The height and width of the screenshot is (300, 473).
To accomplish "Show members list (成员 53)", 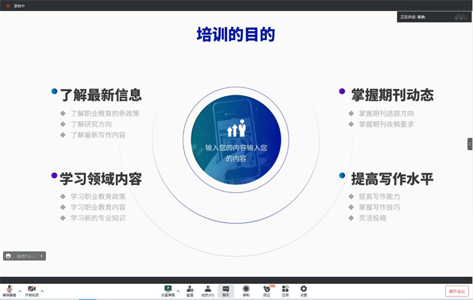I will pos(208,291).
